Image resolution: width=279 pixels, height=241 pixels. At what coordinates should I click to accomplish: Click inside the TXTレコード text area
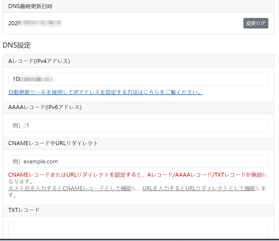(x=138, y=231)
